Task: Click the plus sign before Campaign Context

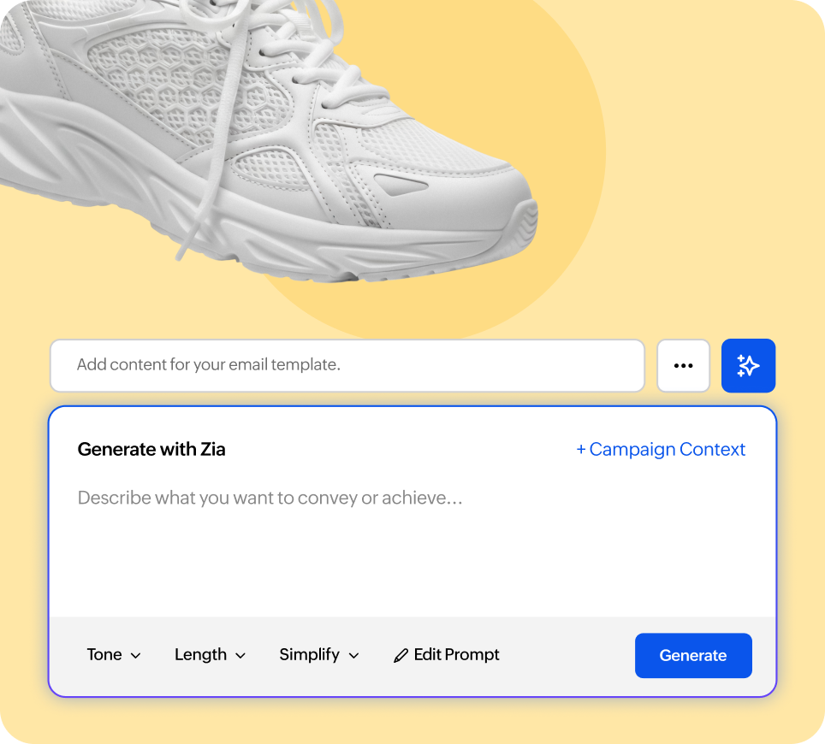Action: point(581,449)
